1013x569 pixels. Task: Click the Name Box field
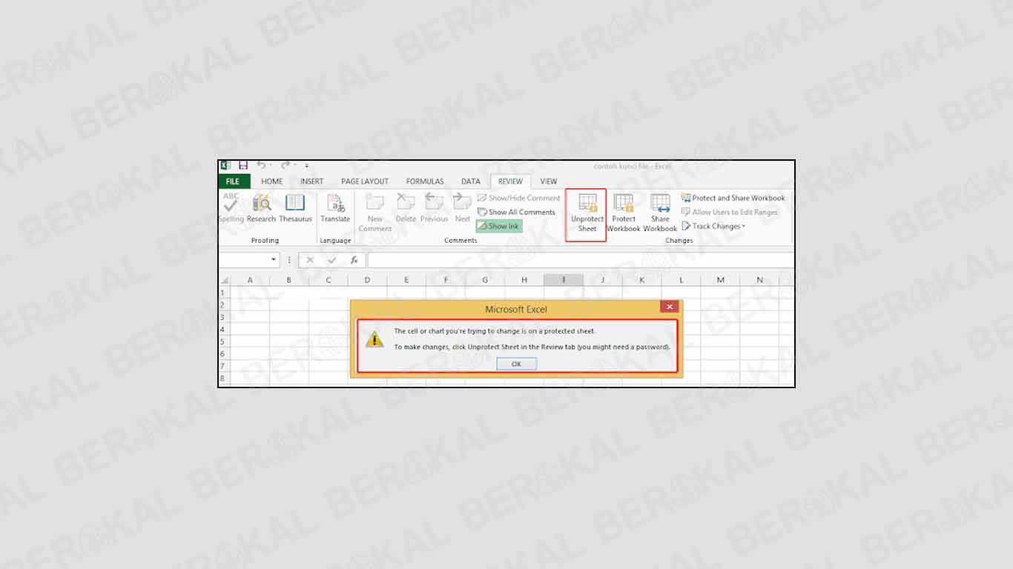[x=243, y=260]
